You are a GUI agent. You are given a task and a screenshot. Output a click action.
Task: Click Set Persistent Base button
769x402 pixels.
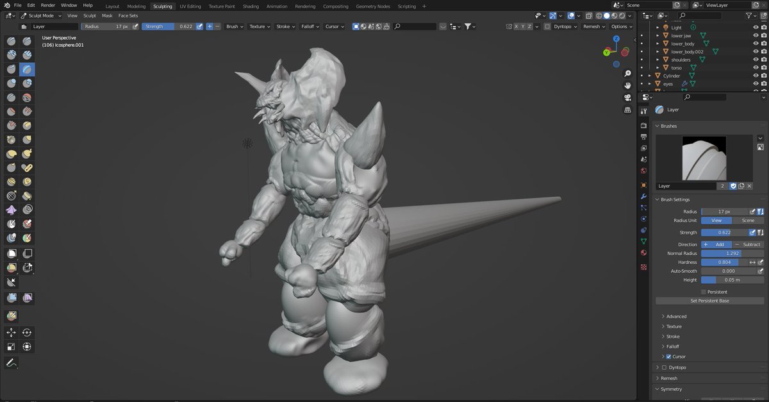(709, 301)
